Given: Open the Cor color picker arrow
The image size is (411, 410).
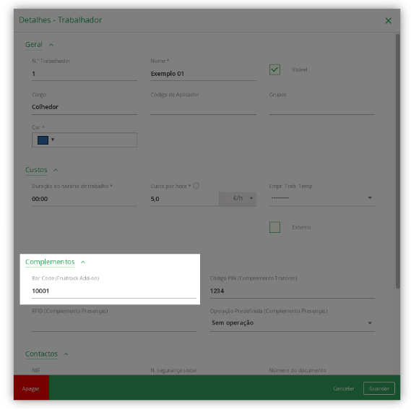Looking at the screenshot, I should pyautogui.click(x=53, y=140).
